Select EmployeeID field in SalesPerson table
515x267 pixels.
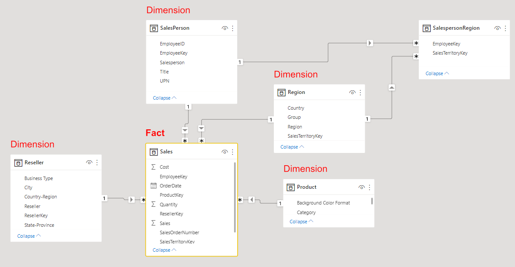tap(172, 44)
